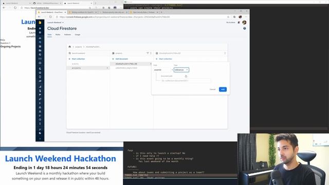Select the highlighted first document ID row
The width and height of the screenshot is (329, 185).
coord(131,64)
